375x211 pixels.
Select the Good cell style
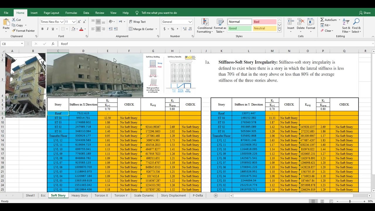(240, 28)
